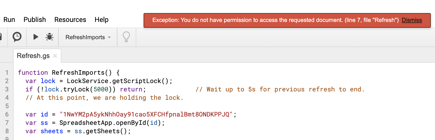This screenshot has width=435, height=140.
Task: Open the Publish menu
Action: click(x=35, y=20)
